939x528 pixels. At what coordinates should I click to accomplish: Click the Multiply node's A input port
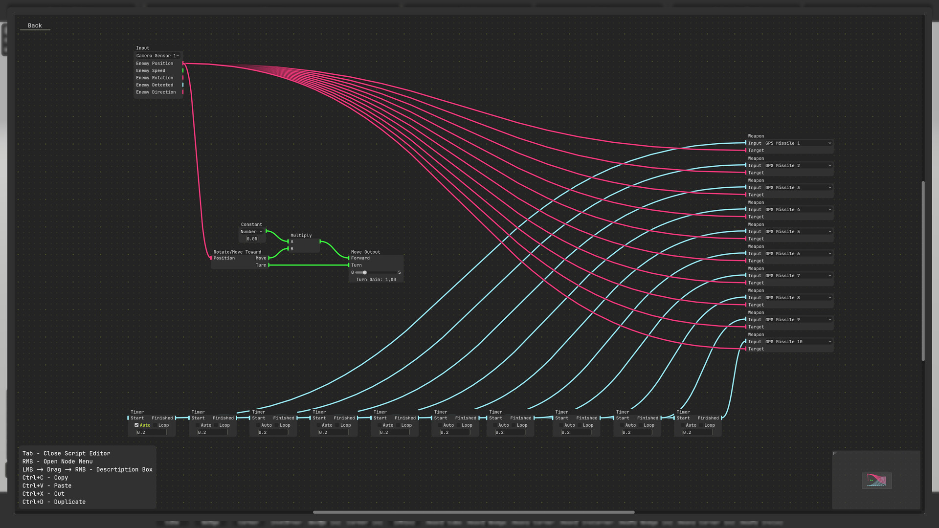pyautogui.click(x=288, y=242)
